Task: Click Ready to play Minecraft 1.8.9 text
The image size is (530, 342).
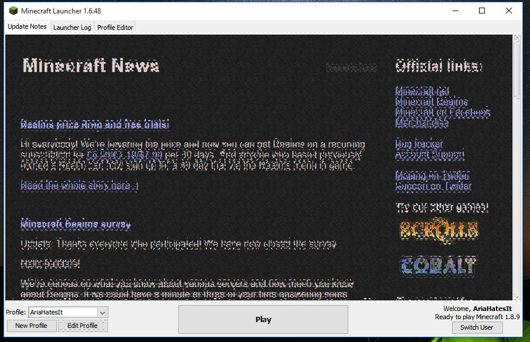Action: point(477,317)
